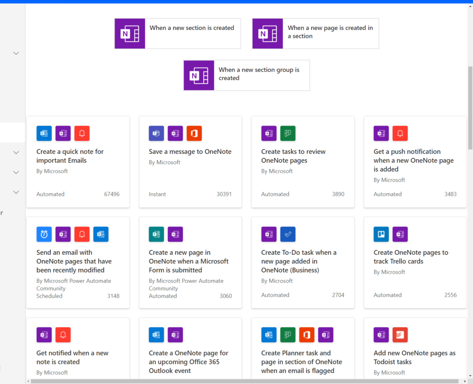Image resolution: width=473 pixels, height=384 pixels.
Task: Click the scroll-left arrow of horizontal scrollbar
Action: point(28,381)
